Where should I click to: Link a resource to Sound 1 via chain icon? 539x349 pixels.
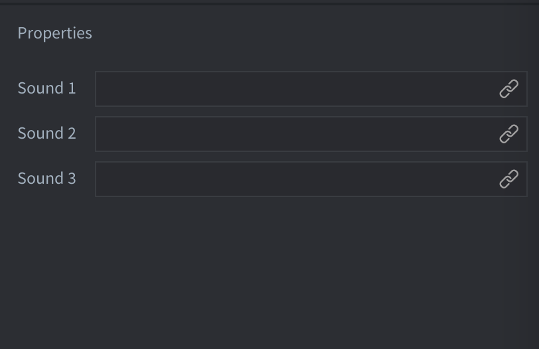[x=508, y=89]
